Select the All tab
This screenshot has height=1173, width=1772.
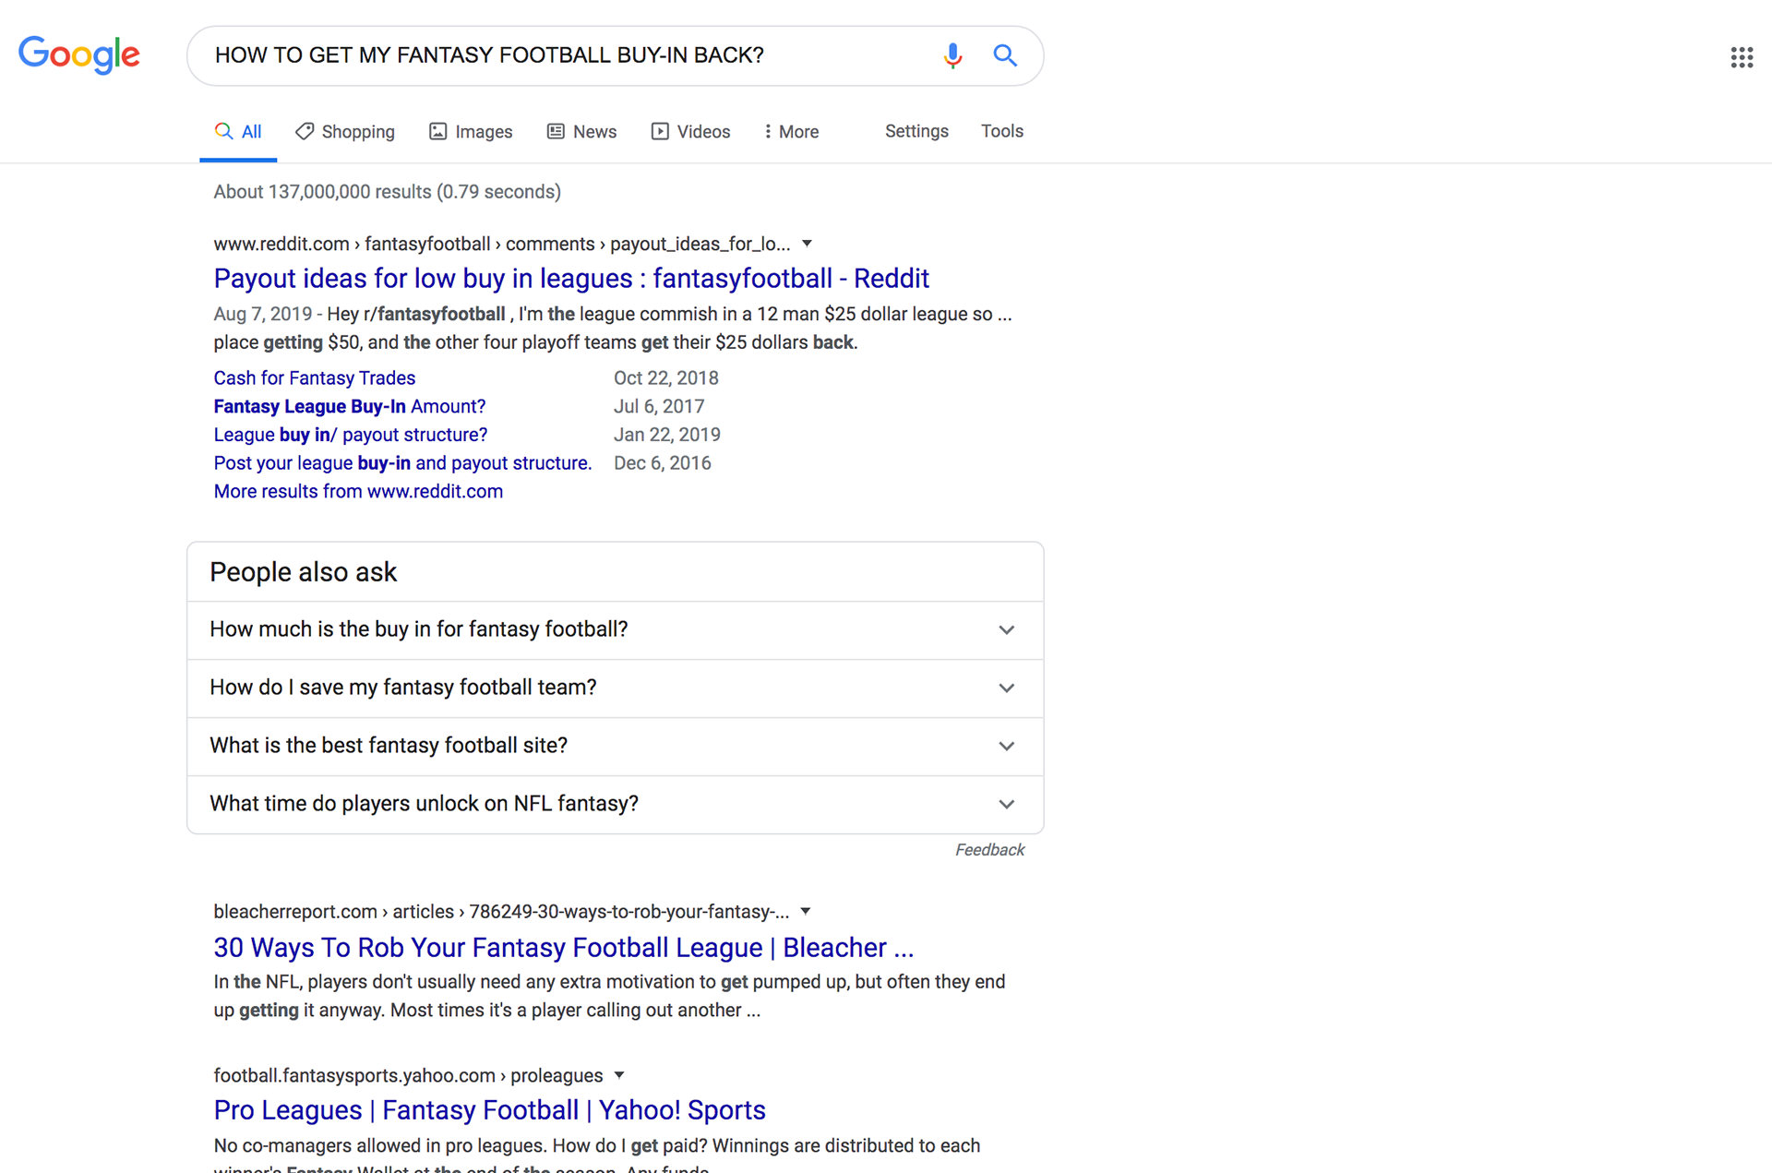(238, 132)
